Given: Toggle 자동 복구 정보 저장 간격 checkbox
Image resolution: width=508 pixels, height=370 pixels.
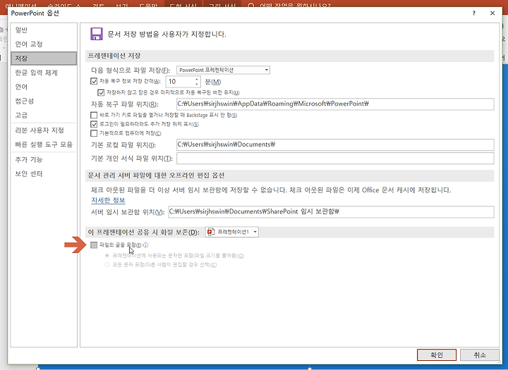Looking at the screenshot, I should click(x=94, y=81).
